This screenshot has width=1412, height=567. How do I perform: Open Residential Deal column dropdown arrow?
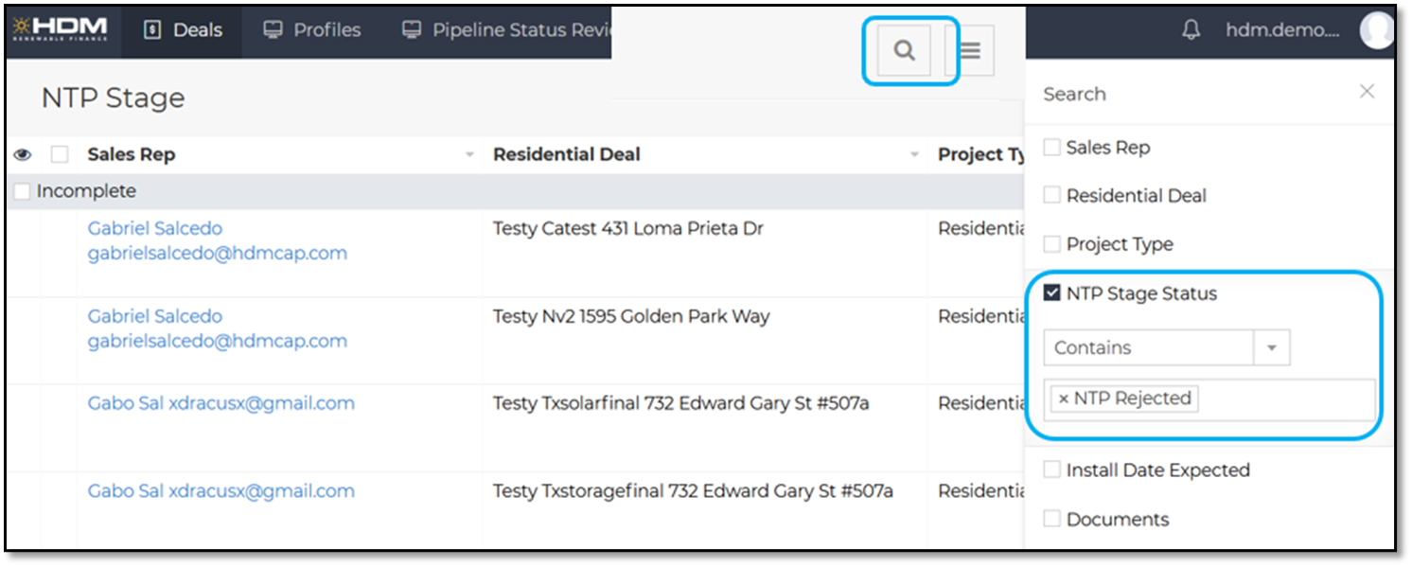point(914,155)
